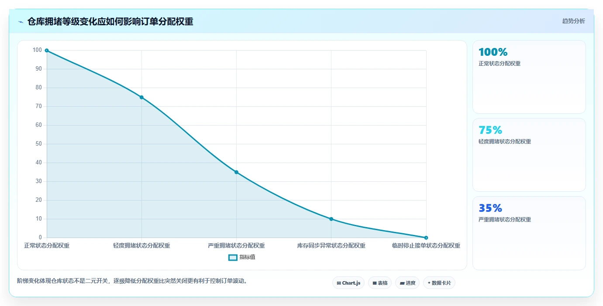Click the data point at 严重拥堵状态分配权重

pos(236,172)
